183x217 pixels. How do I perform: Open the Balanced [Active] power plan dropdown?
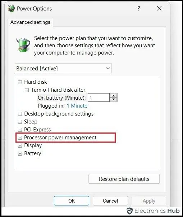point(63,68)
